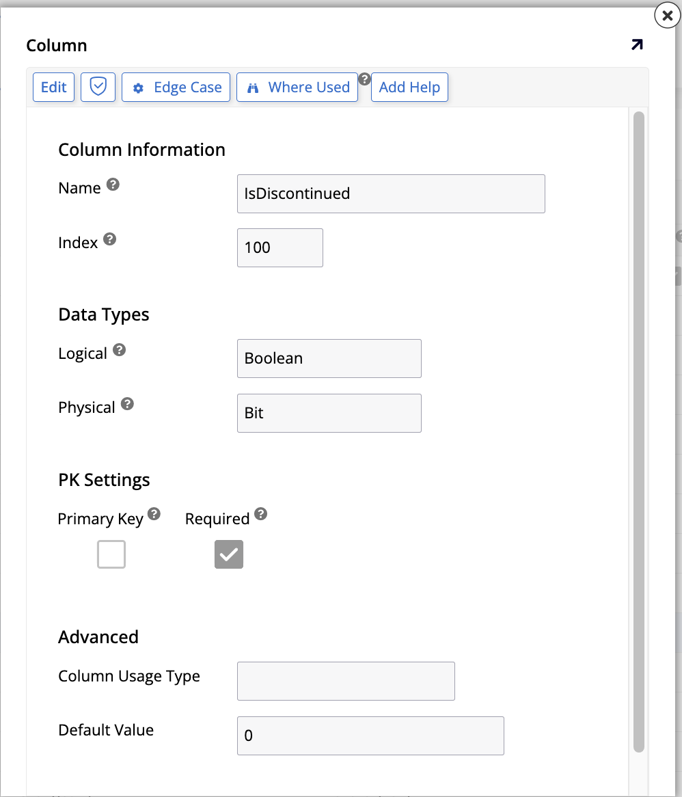The height and width of the screenshot is (797, 682).
Task: Open help for the Logical data type
Action: click(x=120, y=349)
